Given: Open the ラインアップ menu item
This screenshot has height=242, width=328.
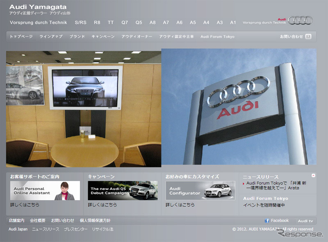Looking at the screenshot, I should (51, 36).
